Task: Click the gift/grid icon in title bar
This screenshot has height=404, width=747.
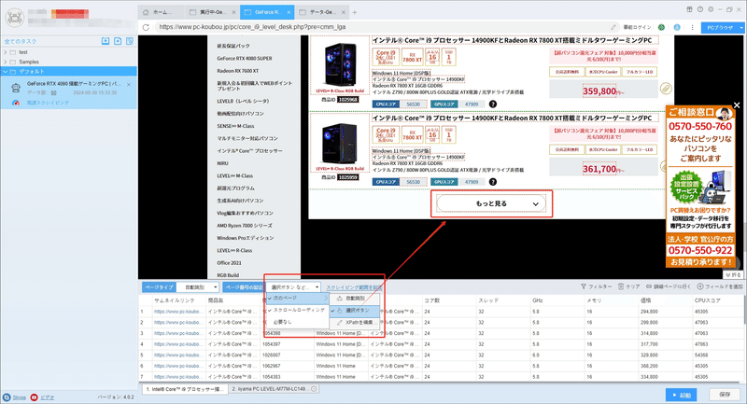Action: [x=689, y=9]
